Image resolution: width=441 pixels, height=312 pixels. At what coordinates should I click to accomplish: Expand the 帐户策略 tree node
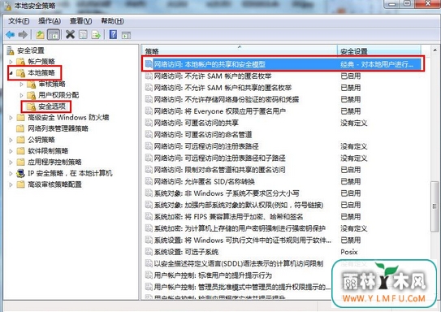click(x=11, y=61)
